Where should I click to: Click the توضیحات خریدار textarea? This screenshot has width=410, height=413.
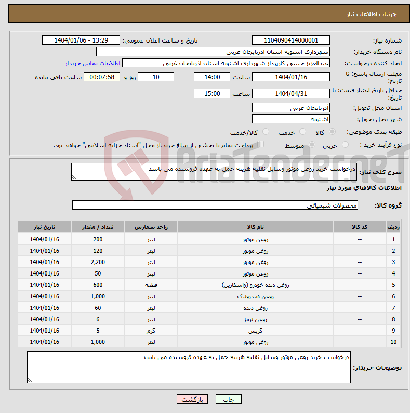pyautogui.click(x=189, y=367)
